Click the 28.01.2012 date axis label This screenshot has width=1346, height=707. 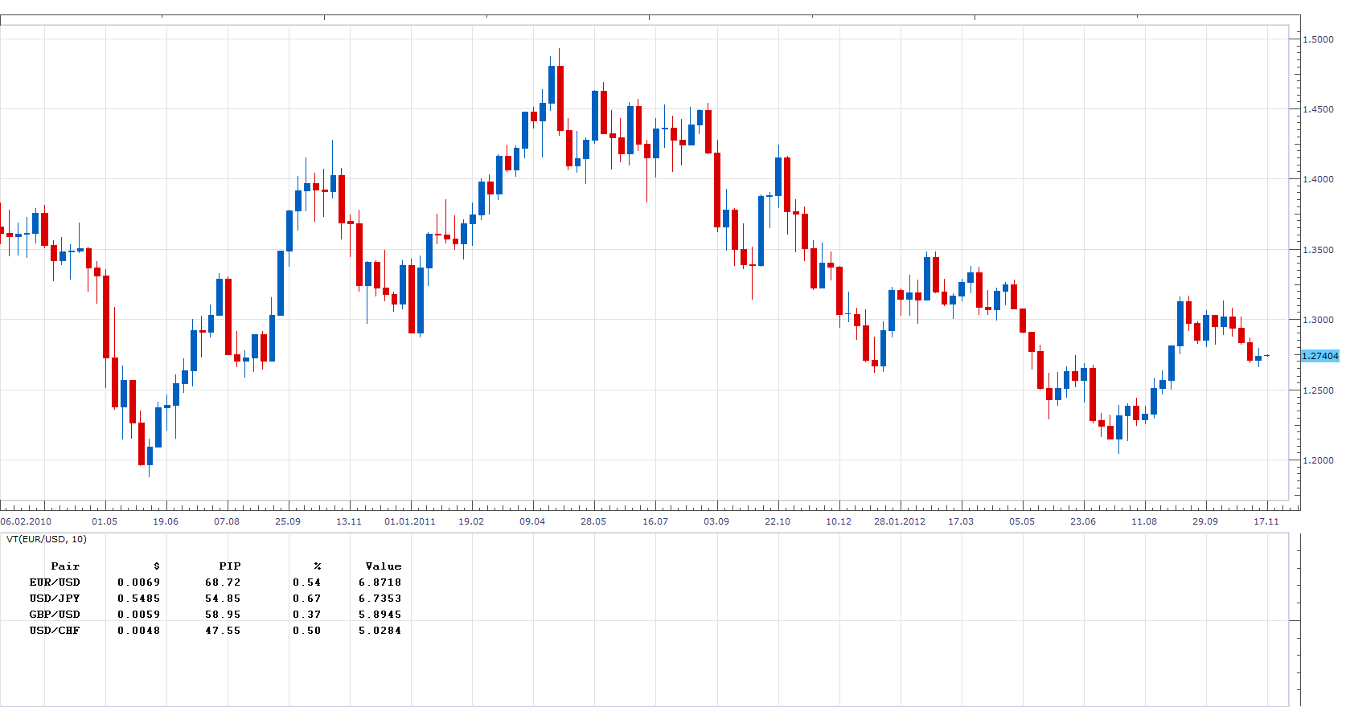[x=900, y=521]
